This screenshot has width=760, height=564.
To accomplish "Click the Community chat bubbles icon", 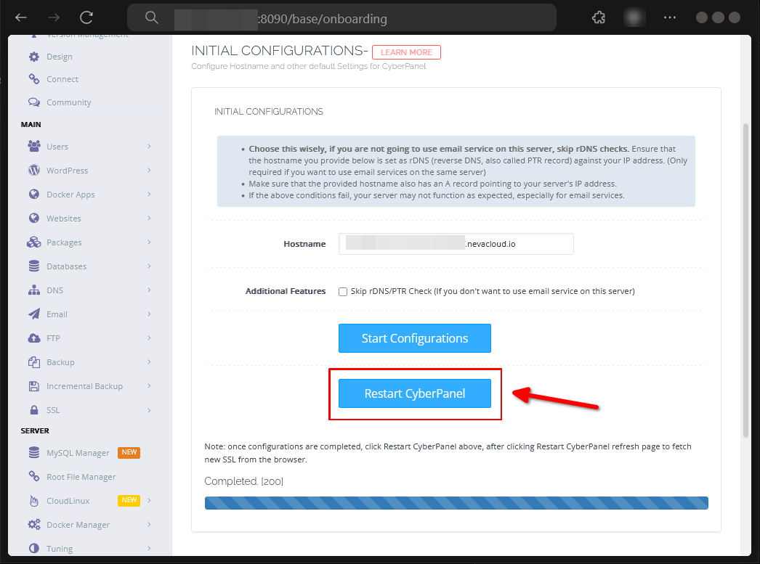I will point(34,102).
